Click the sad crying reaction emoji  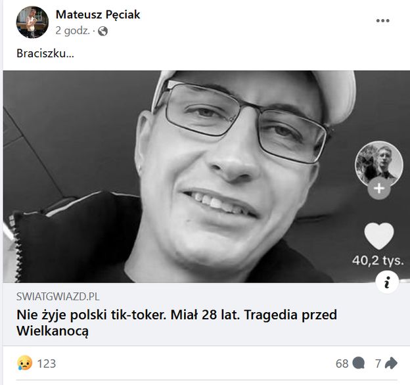pyautogui.click(x=25, y=363)
